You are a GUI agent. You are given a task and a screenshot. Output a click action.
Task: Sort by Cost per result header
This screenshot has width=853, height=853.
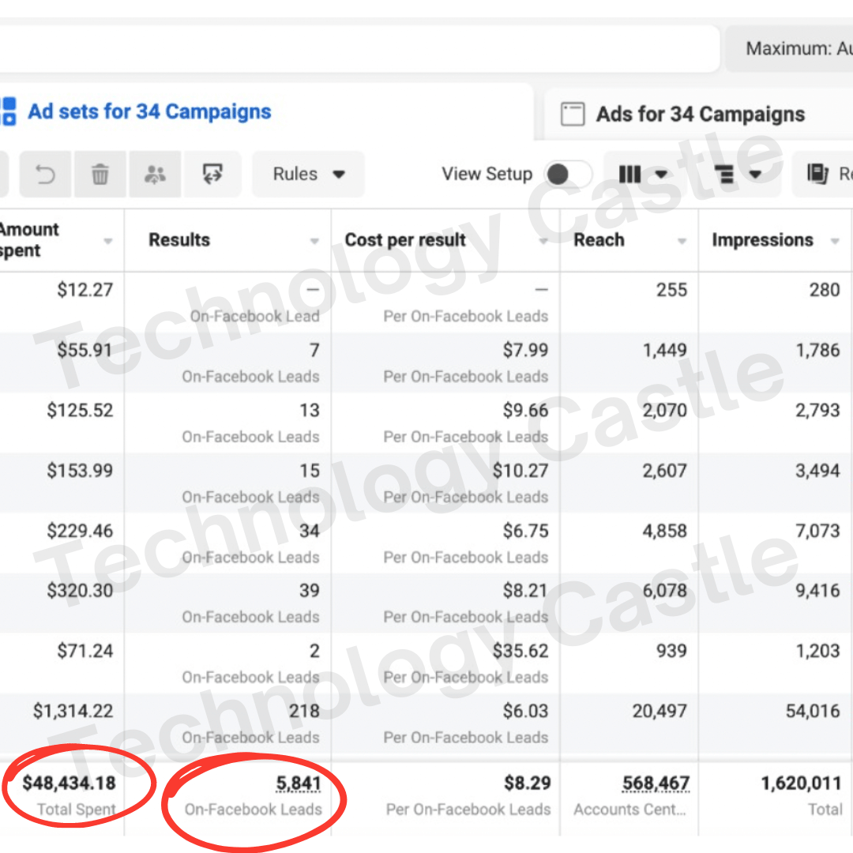405,240
